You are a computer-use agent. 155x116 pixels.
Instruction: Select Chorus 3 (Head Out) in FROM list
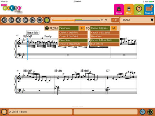click(x=73, y=44)
